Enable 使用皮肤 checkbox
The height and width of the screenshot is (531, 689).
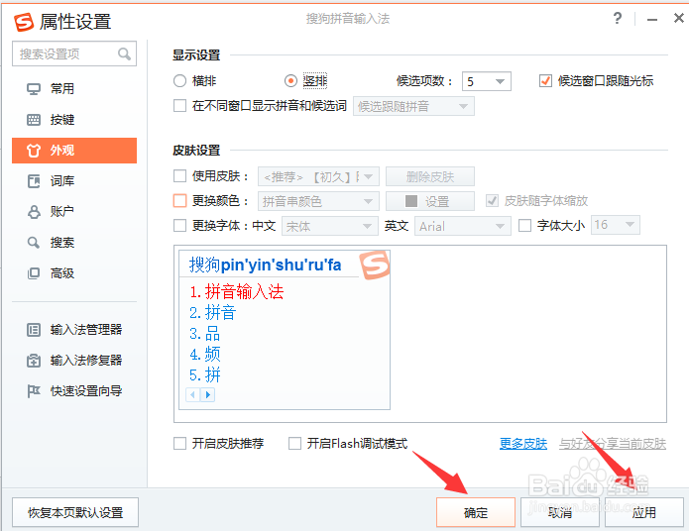tap(179, 176)
